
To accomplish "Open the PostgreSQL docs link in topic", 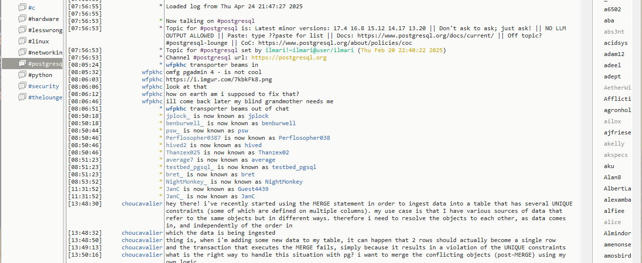I will click(425, 36).
